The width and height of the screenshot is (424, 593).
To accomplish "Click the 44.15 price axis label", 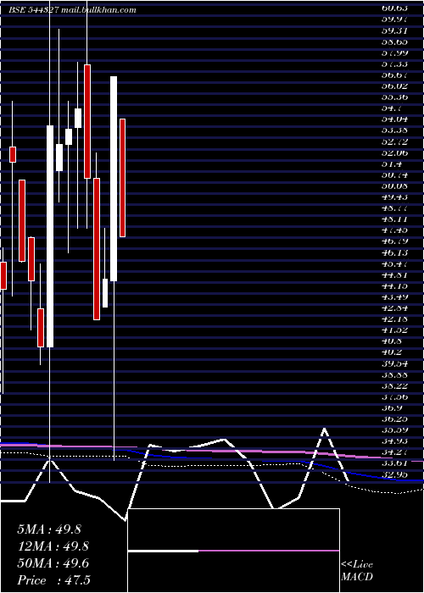I will pyautogui.click(x=395, y=285).
